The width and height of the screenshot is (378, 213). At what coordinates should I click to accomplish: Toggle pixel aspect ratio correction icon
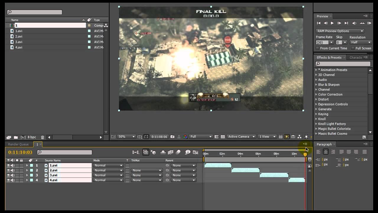tap(281, 137)
